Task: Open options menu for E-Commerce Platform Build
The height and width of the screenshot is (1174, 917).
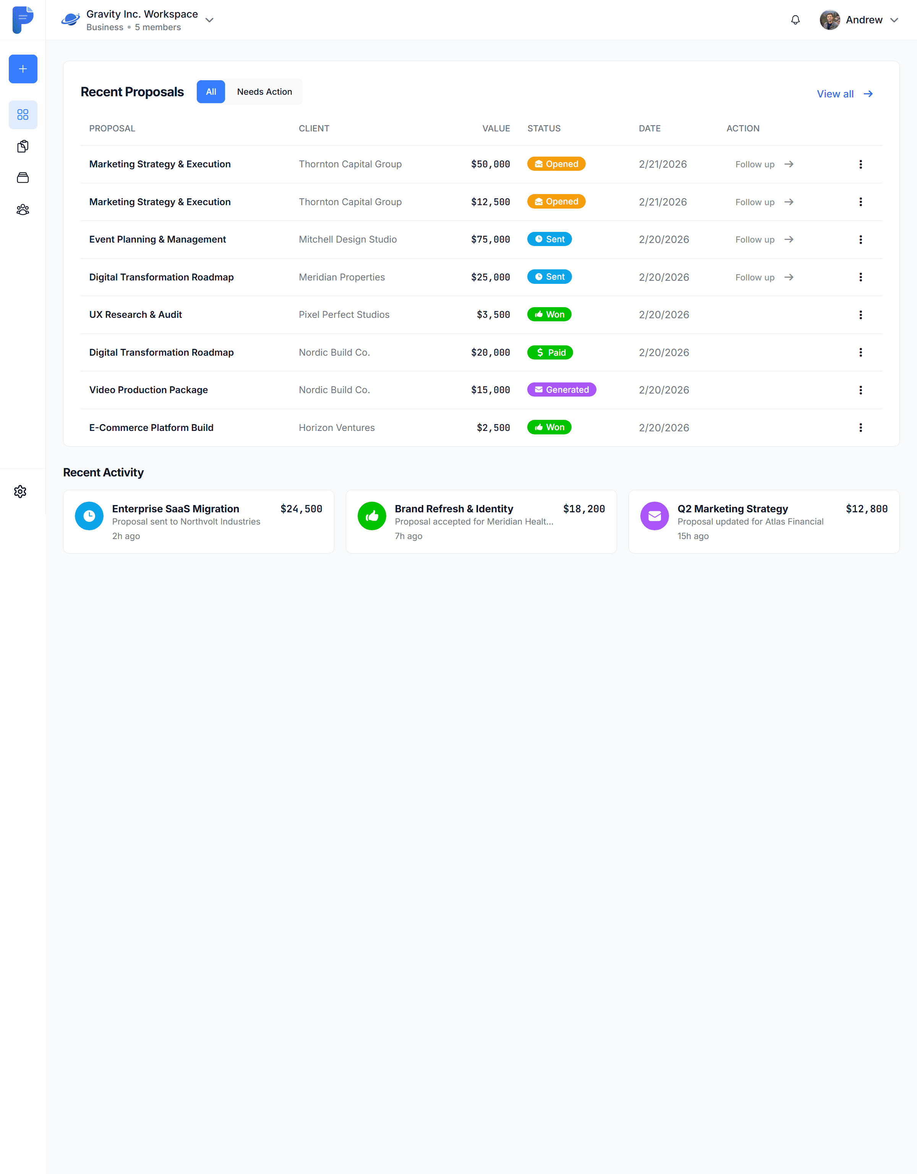Action: point(860,427)
